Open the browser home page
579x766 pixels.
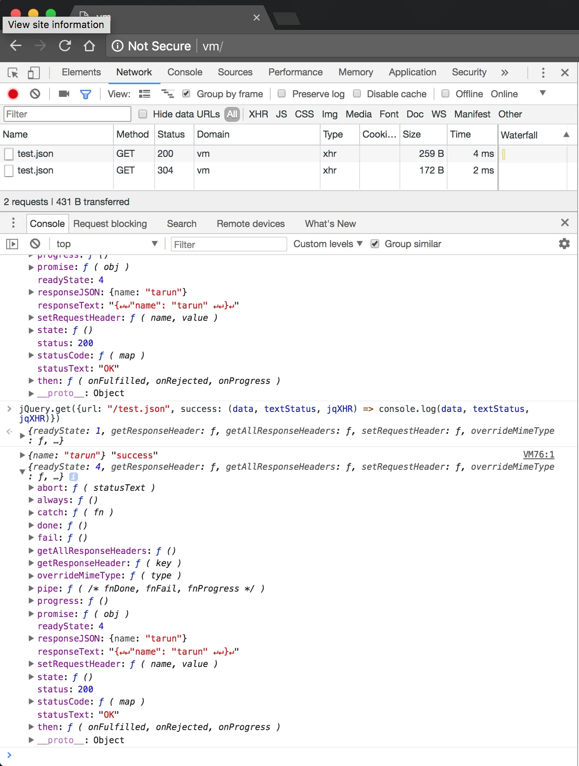[x=89, y=46]
